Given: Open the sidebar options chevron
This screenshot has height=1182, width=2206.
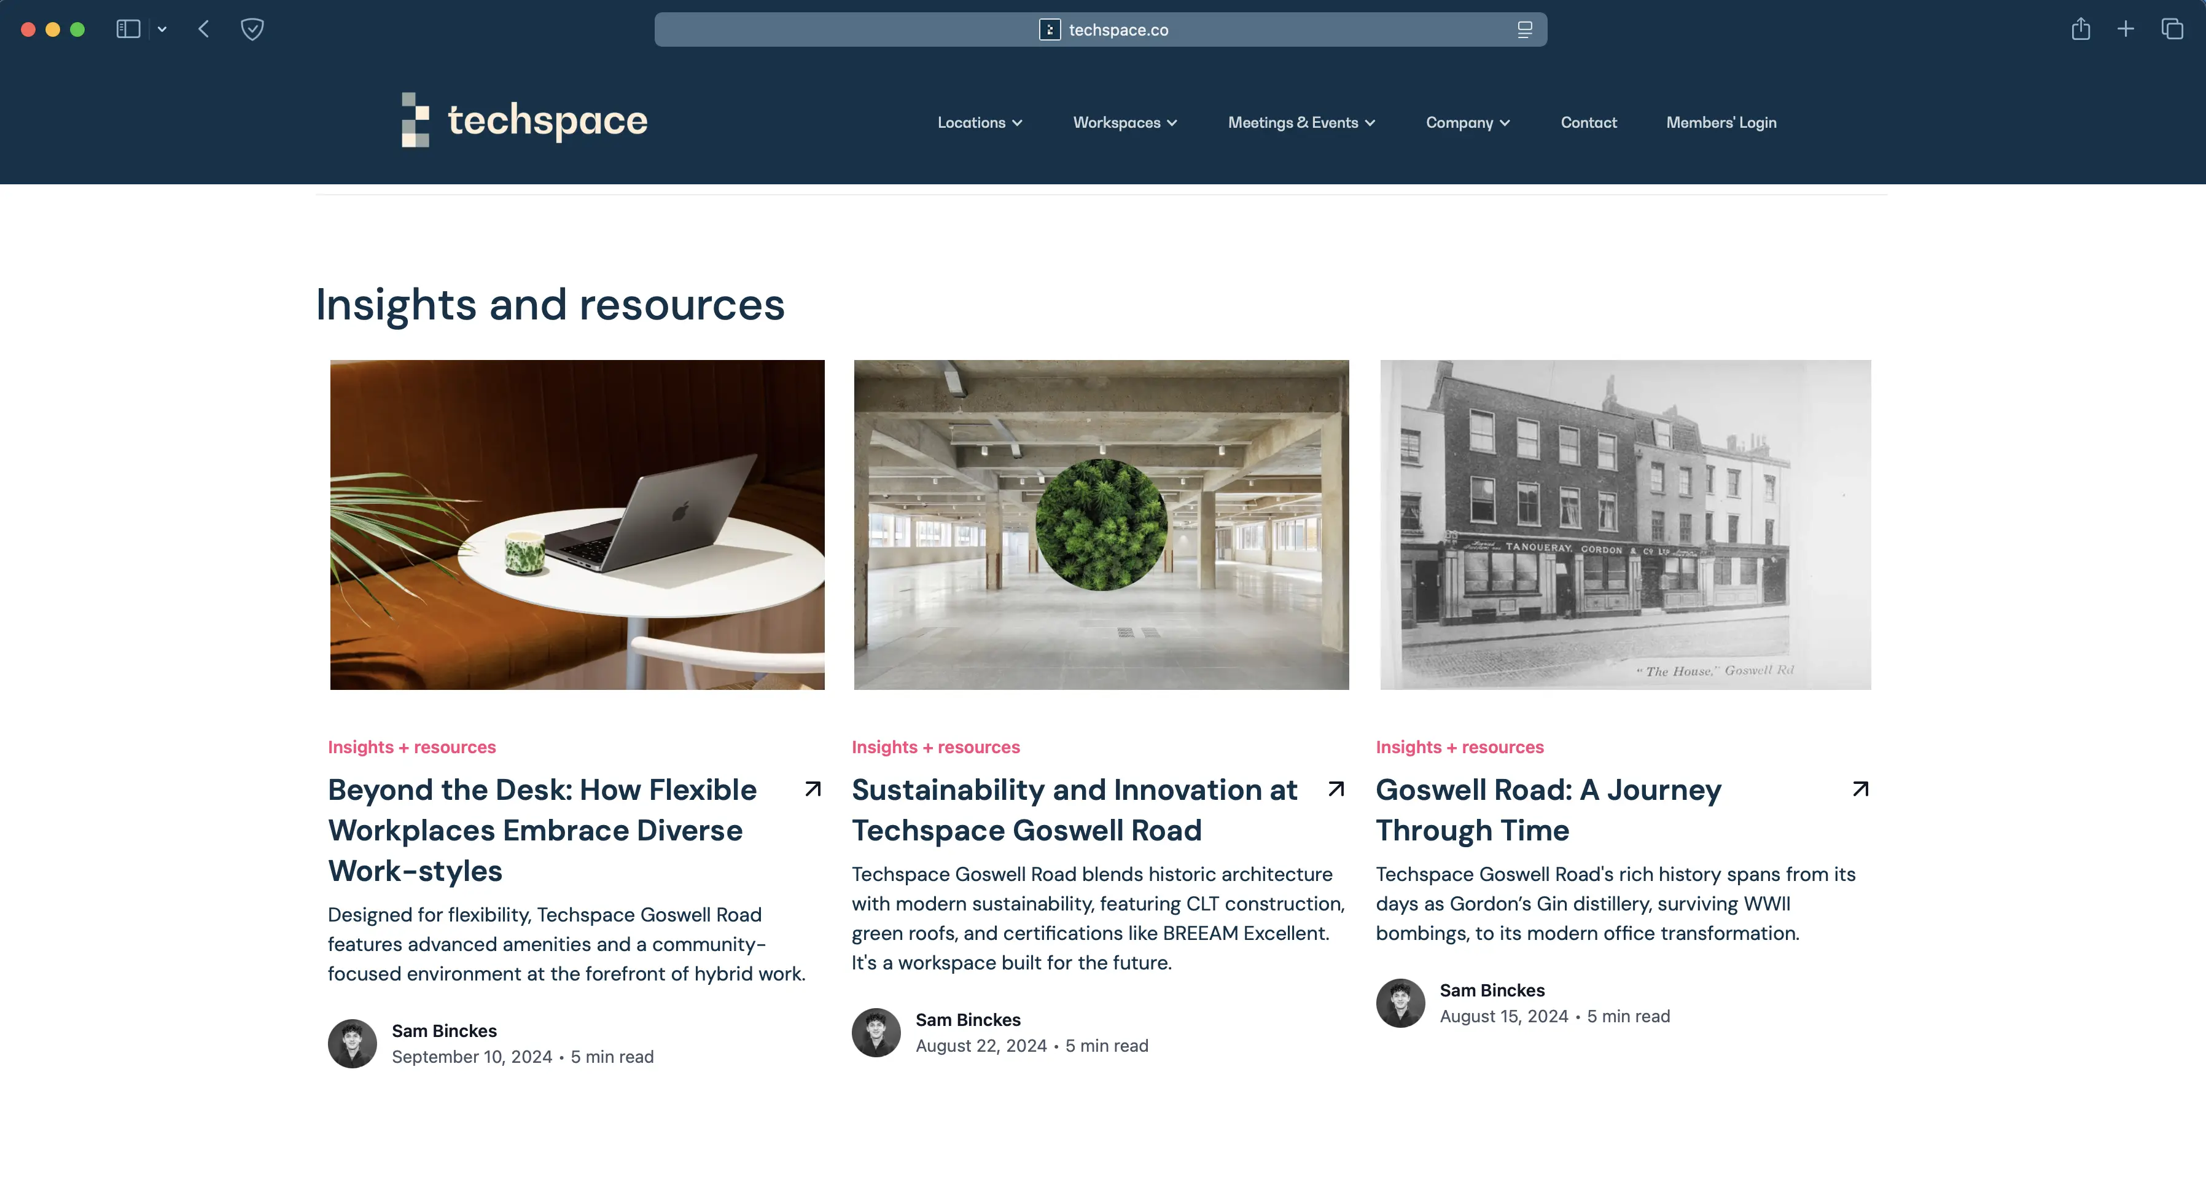Looking at the screenshot, I should pos(162,29).
